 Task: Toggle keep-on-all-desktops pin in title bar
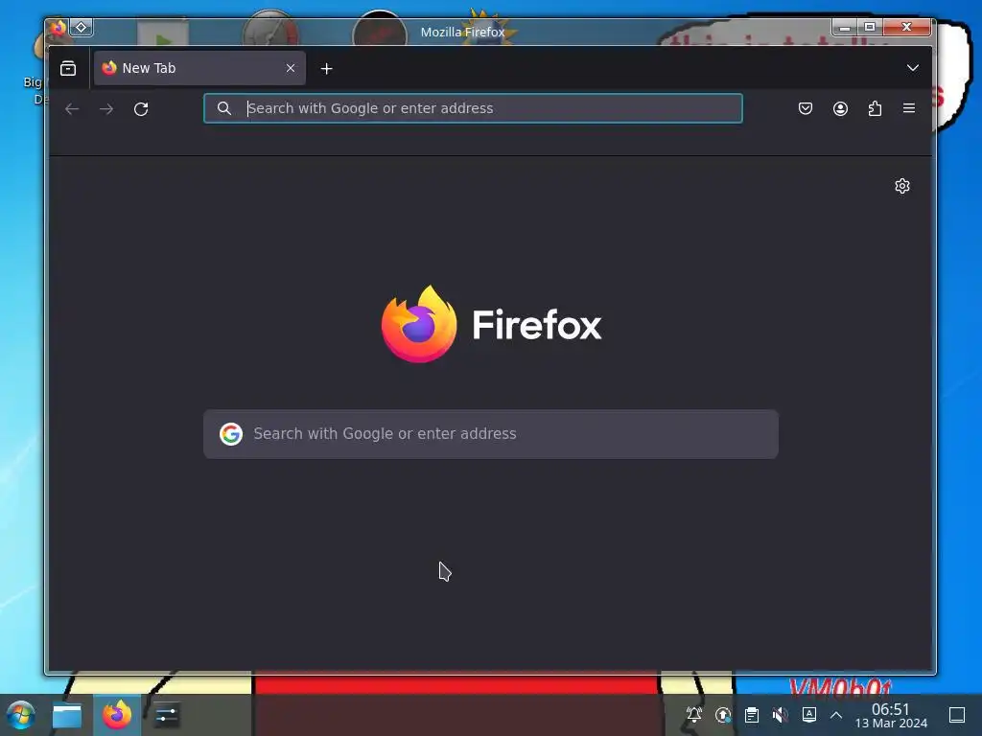(82, 28)
